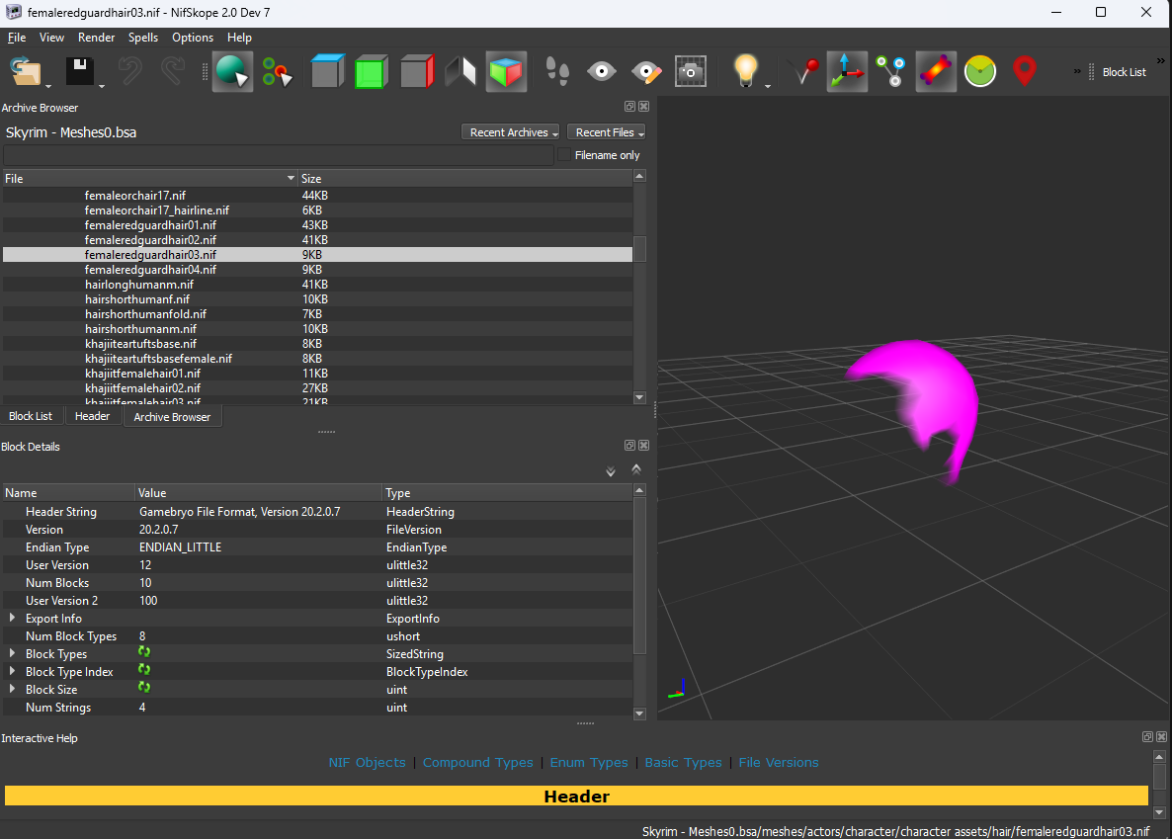Viewport: 1172px width, 839px height.
Task: Click the Block Details scrollbar down arrow
Action: pos(639,713)
